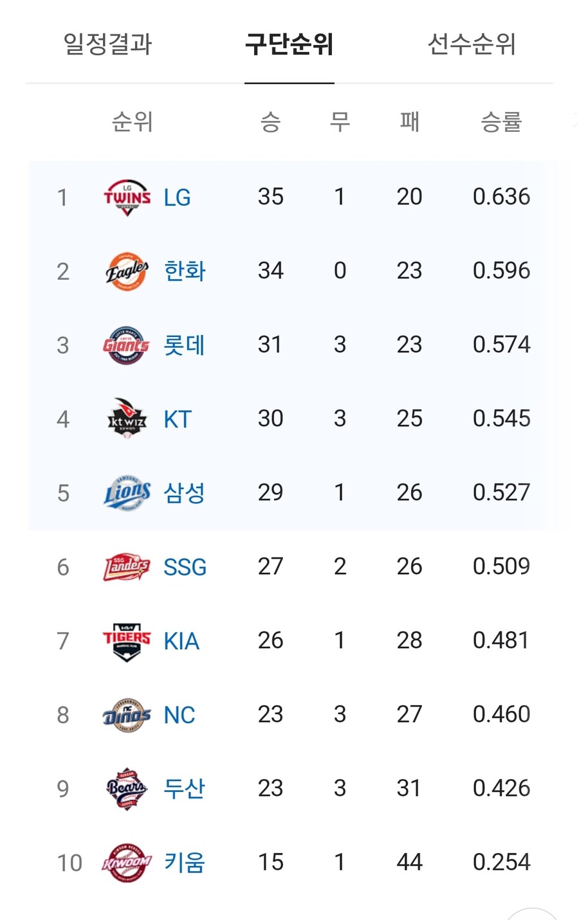
Task: Click the LG Twins team logo
Action: click(x=127, y=197)
